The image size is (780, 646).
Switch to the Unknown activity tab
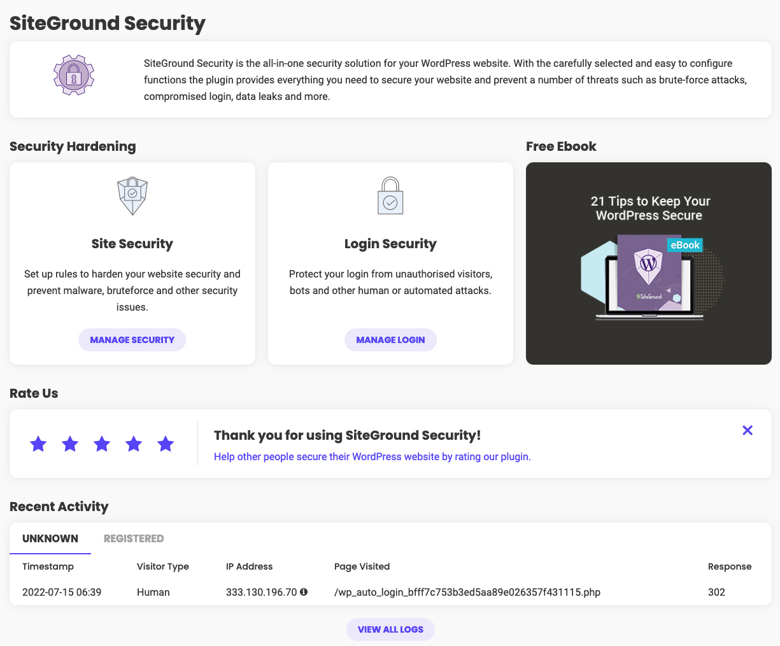(50, 538)
